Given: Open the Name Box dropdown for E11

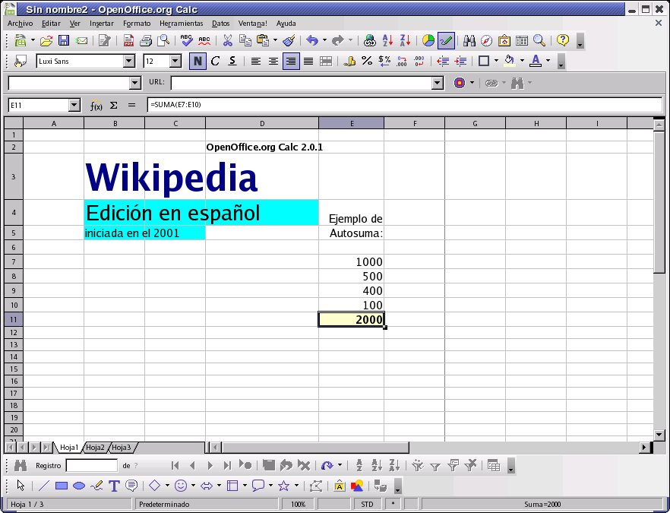Looking at the screenshot, I should coord(74,105).
